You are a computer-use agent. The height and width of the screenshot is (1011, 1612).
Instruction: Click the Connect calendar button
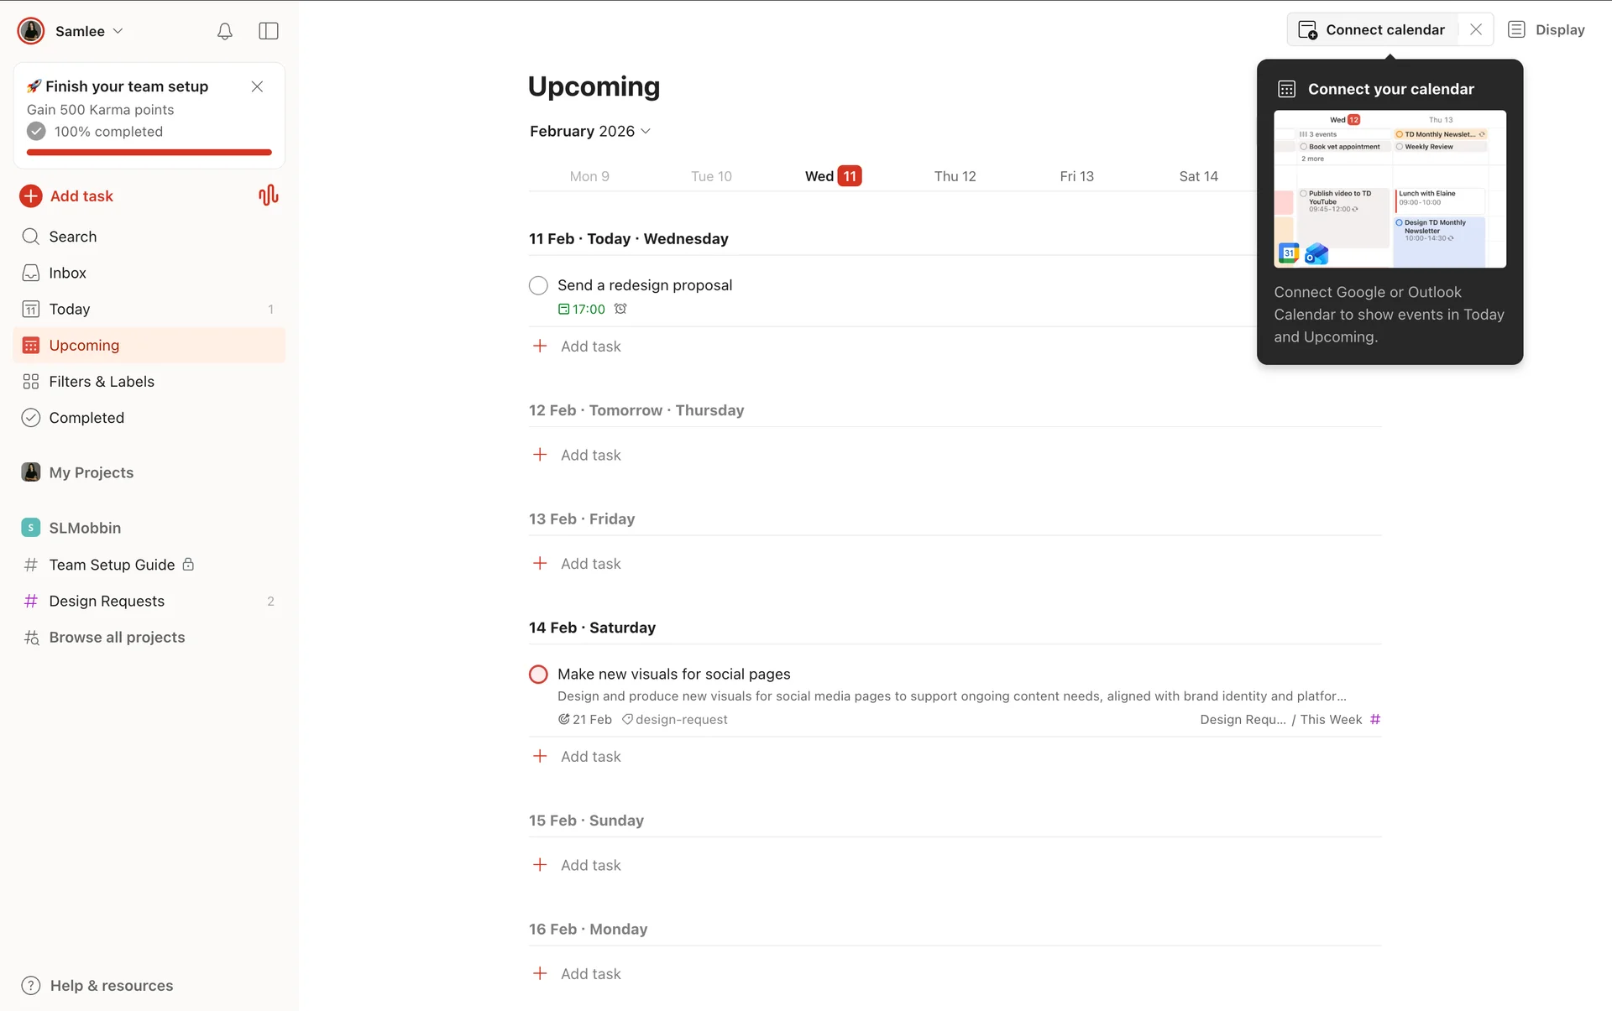(1374, 30)
